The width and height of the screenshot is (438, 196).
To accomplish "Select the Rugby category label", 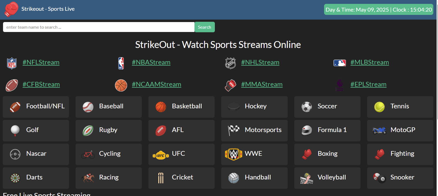I will pos(108,130).
